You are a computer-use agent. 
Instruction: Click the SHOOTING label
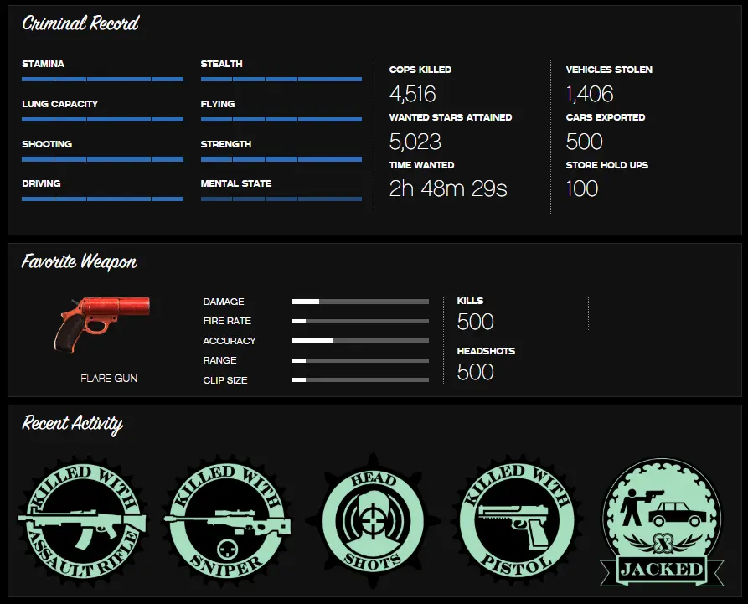coord(47,144)
